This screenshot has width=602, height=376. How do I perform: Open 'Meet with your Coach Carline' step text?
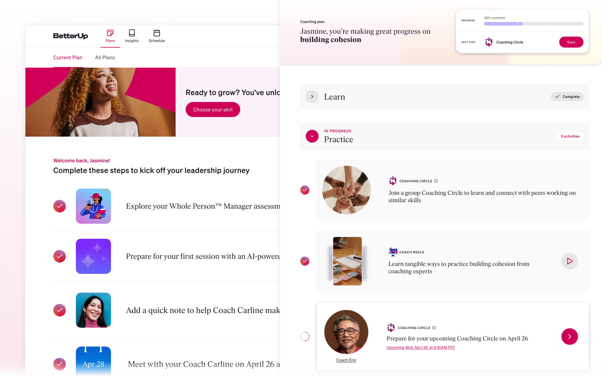coord(204,364)
